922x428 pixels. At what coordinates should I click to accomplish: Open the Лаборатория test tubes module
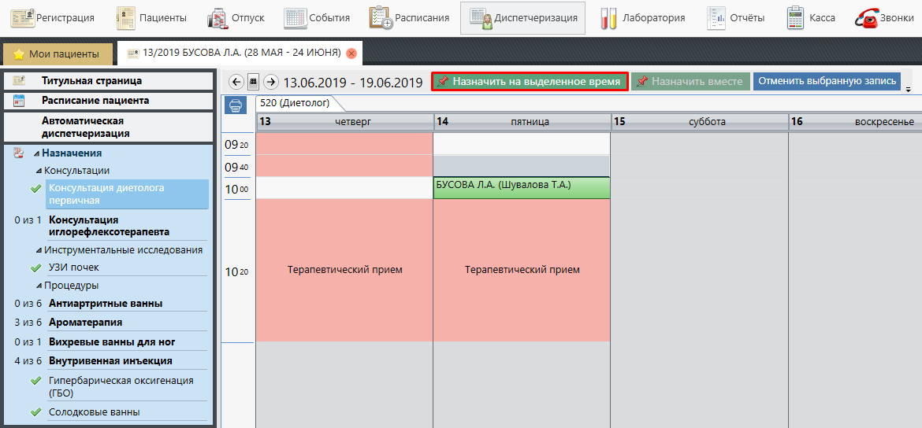coord(642,18)
